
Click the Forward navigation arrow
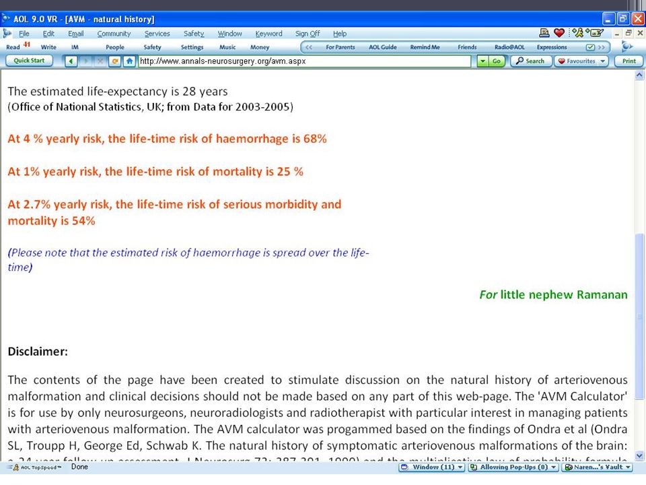click(85, 61)
